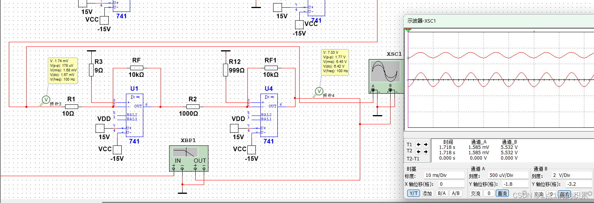This screenshot has height=203, width=594.
Task: Set Channel B coupling to 交流 (AC)
Action: pyautogui.click(x=538, y=195)
